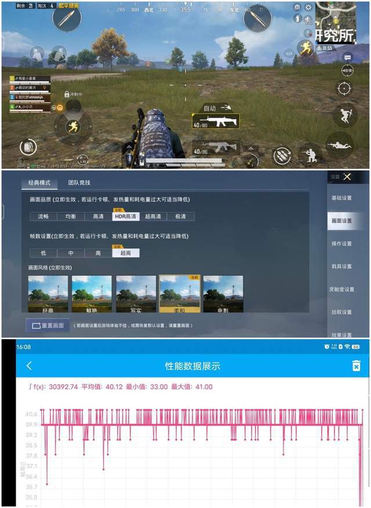Choose the 经典 style thumbnail

(x=48, y=294)
